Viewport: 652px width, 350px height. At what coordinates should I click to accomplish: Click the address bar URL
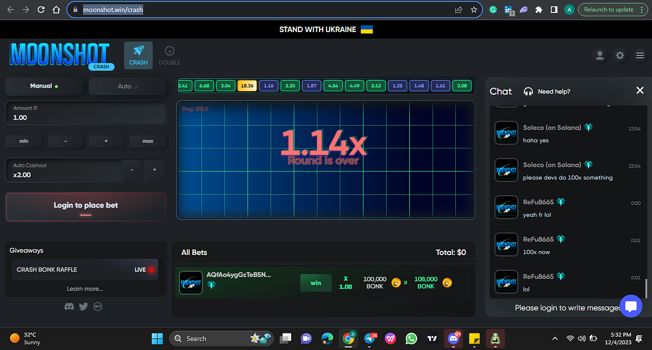tap(113, 10)
